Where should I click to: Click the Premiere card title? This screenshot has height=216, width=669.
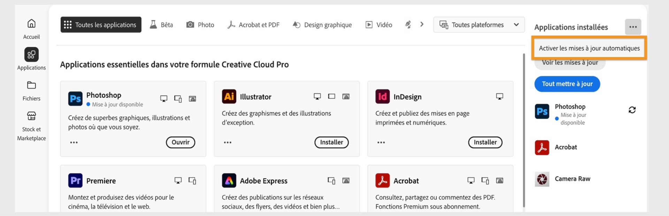101,181
